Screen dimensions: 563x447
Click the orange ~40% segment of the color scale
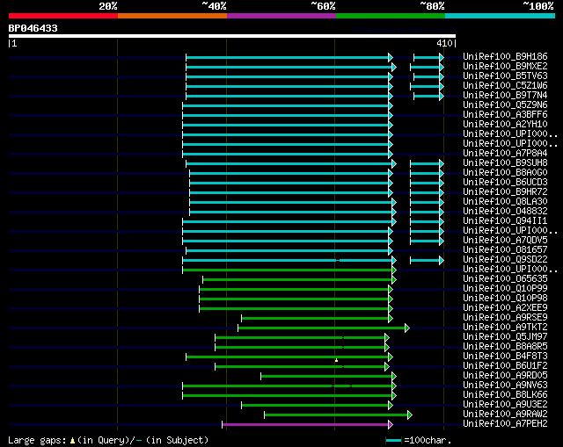click(x=172, y=16)
